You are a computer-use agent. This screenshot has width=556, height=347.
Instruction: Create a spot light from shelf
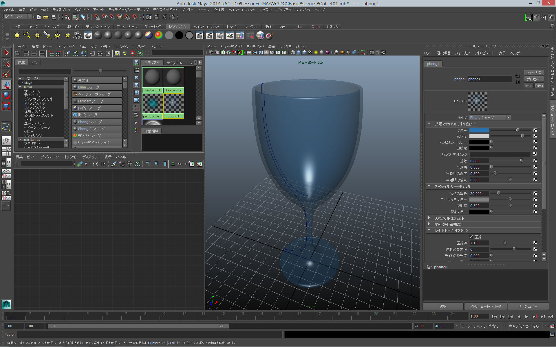47,36
